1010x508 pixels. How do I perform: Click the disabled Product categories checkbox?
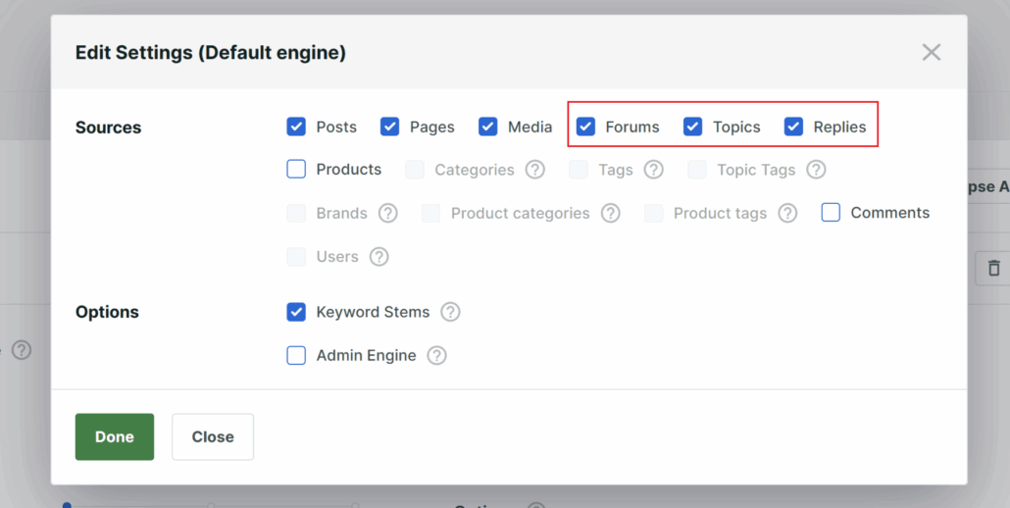click(430, 213)
